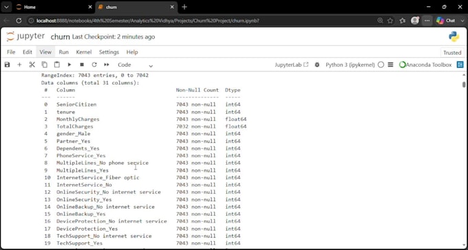Click the Trusted notebook button
Screen dimensions: 468x250
[x=452, y=53]
